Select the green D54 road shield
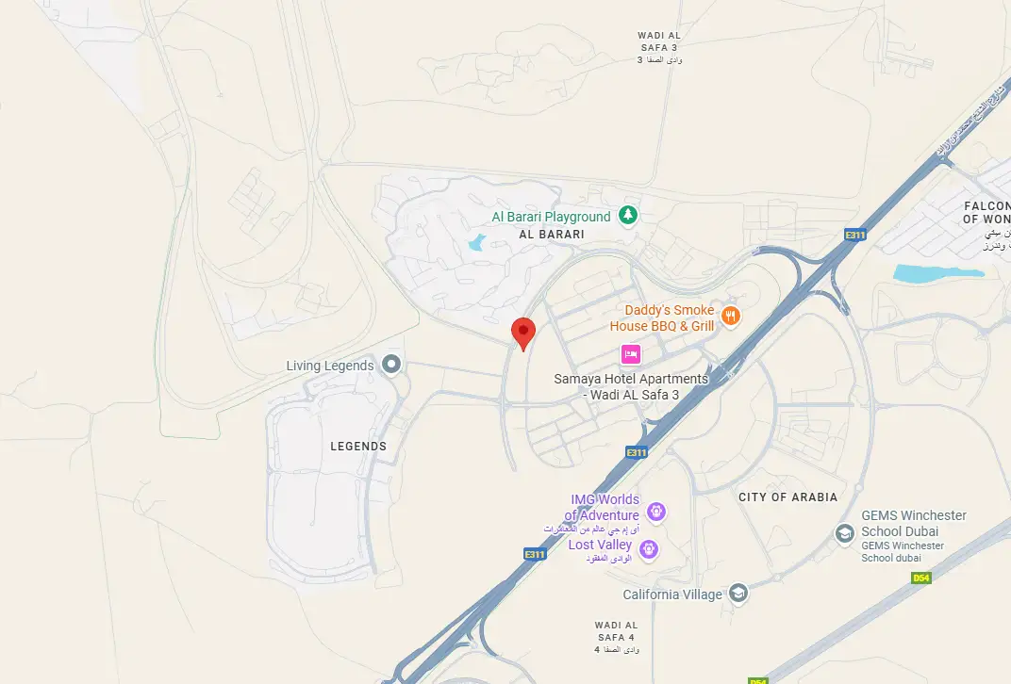This screenshot has width=1011, height=684. pos(921,578)
